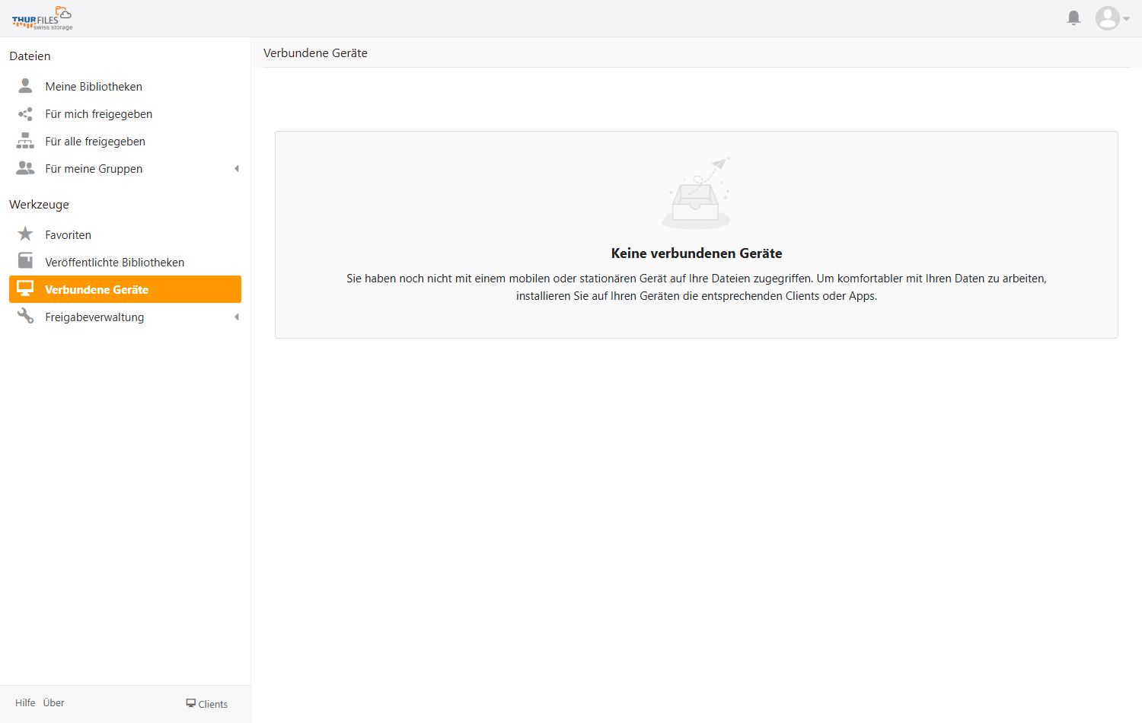Open the Hilfe link
Screen dimensions: 1142x723
pyautogui.click(x=25, y=703)
